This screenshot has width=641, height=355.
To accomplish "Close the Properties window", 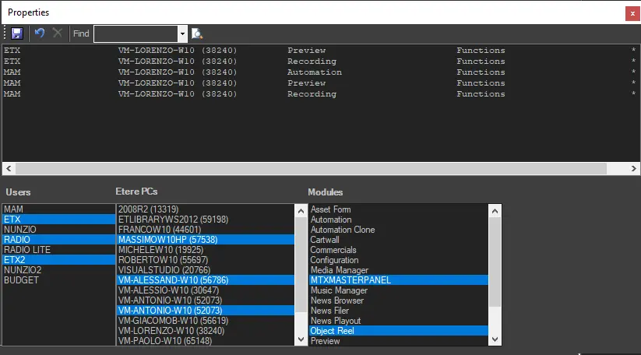I will point(631,13).
